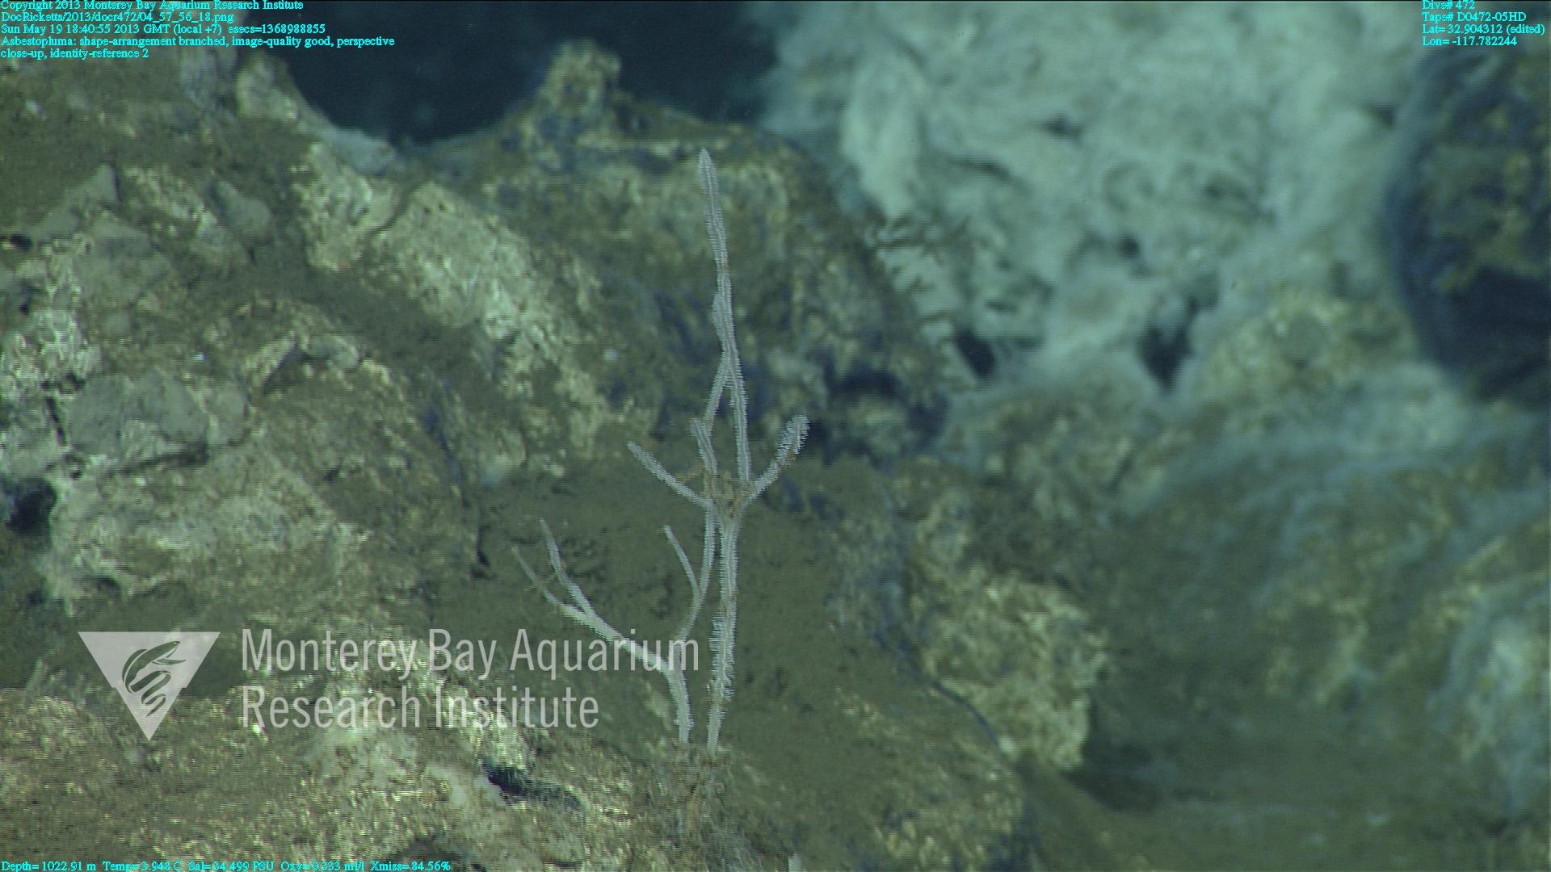Click the Depth= 1022.91 m readout
This screenshot has width=1551, height=872.
(48, 866)
